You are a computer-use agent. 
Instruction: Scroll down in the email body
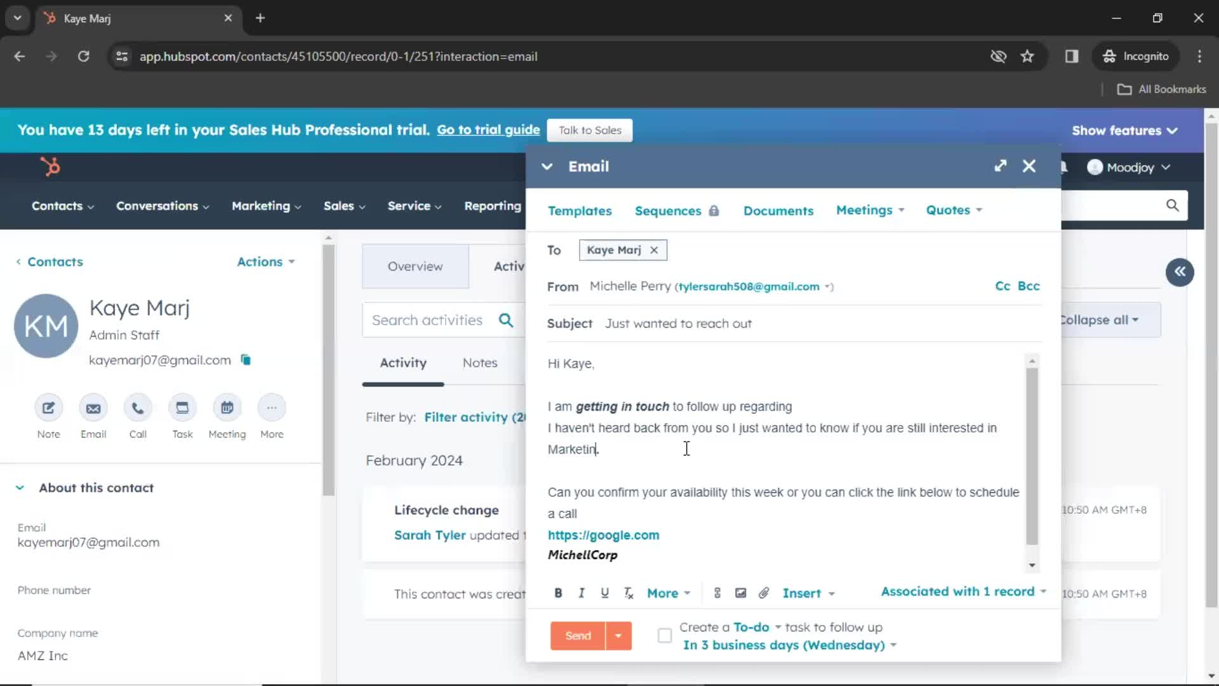click(1033, 565)
